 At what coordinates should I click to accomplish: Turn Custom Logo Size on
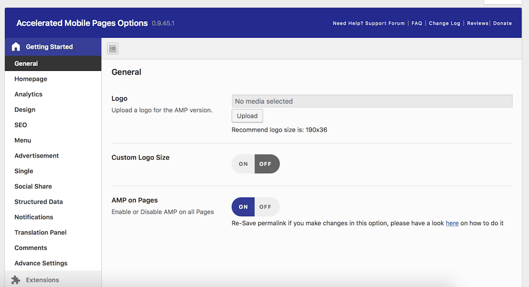pyautogui.click(x=243, y=164)
